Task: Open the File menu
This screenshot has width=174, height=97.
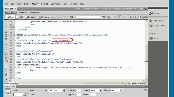Action: point(7,4)
